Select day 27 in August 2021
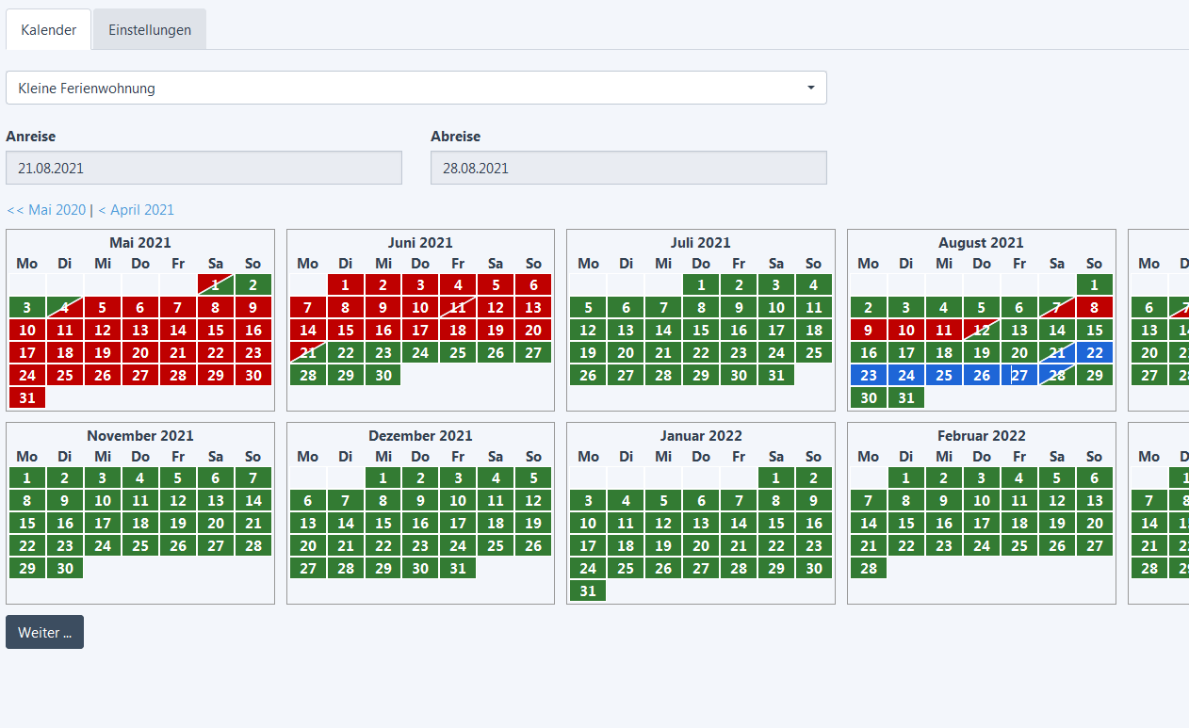Image resolution: width=1189 pixels, height=728 pixels. pyautogui.click(x=1019, y=375)
